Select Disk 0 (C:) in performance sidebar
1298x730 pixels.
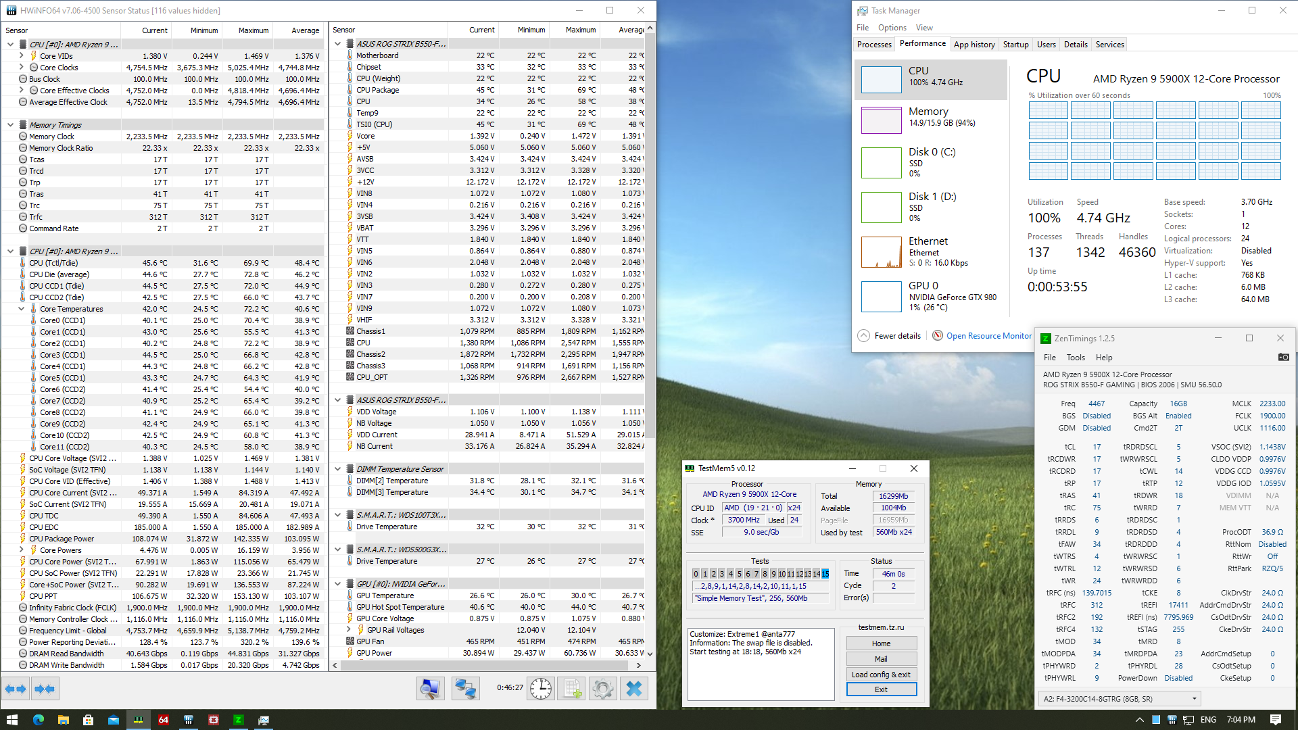931,162
